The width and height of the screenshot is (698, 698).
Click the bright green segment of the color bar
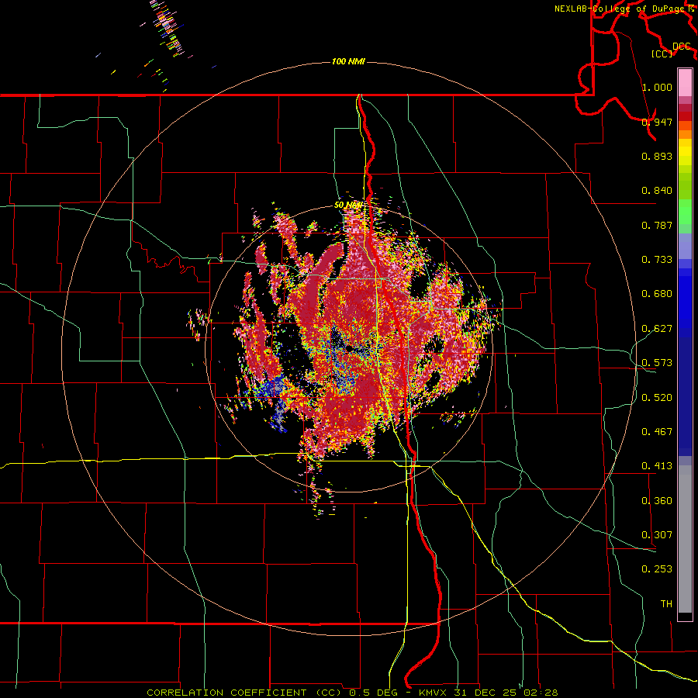point(685,212)
